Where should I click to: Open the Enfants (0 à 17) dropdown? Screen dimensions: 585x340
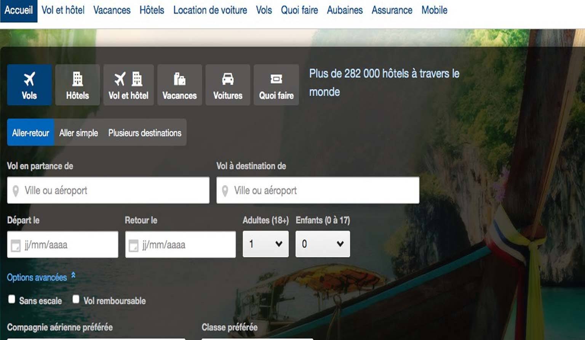[323, 244]
